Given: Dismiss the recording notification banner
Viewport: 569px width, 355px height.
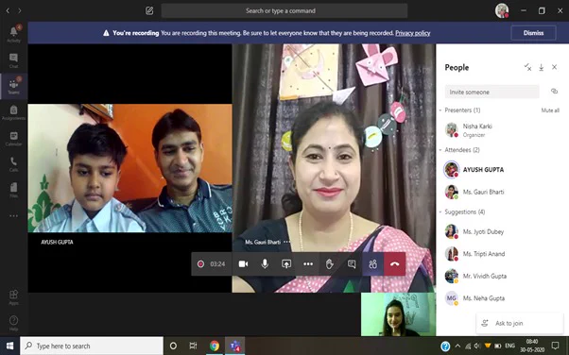Looking at the screenshot, I should pyautogui.click(x=533, y=33).
